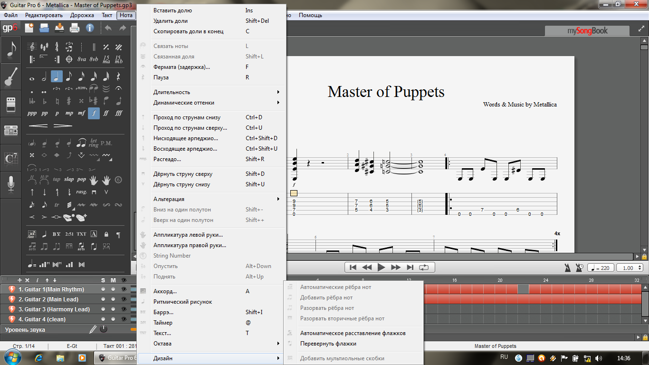The width and height of the screenshot is (649, 365).
Task: Open the microphone lyrics panel
Action: (x=11, y=184)
